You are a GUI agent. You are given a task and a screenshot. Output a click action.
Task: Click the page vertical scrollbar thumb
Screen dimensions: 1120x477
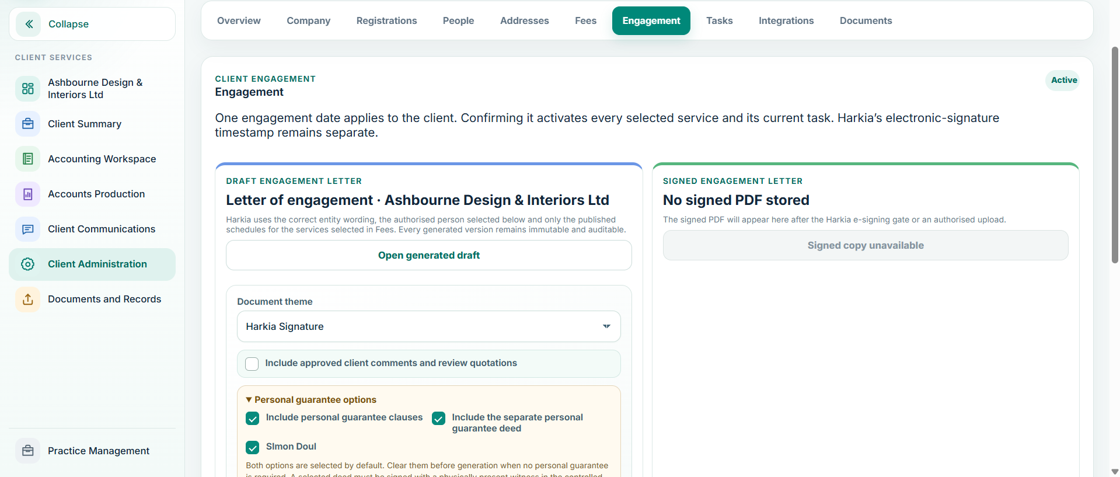pos(1115,155)
